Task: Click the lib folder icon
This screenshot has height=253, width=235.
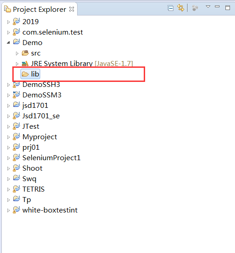Action: pyautogui.click(x=25, y=74)
